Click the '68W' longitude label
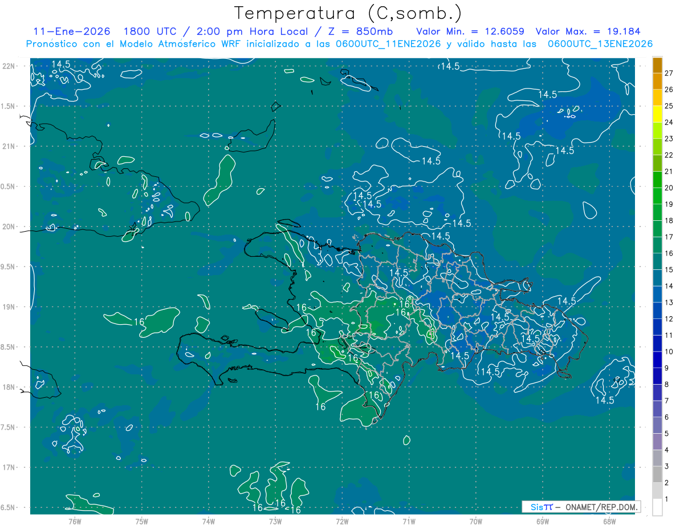Image resolution: width=684 pixels, height=529 pixels. 609,521
